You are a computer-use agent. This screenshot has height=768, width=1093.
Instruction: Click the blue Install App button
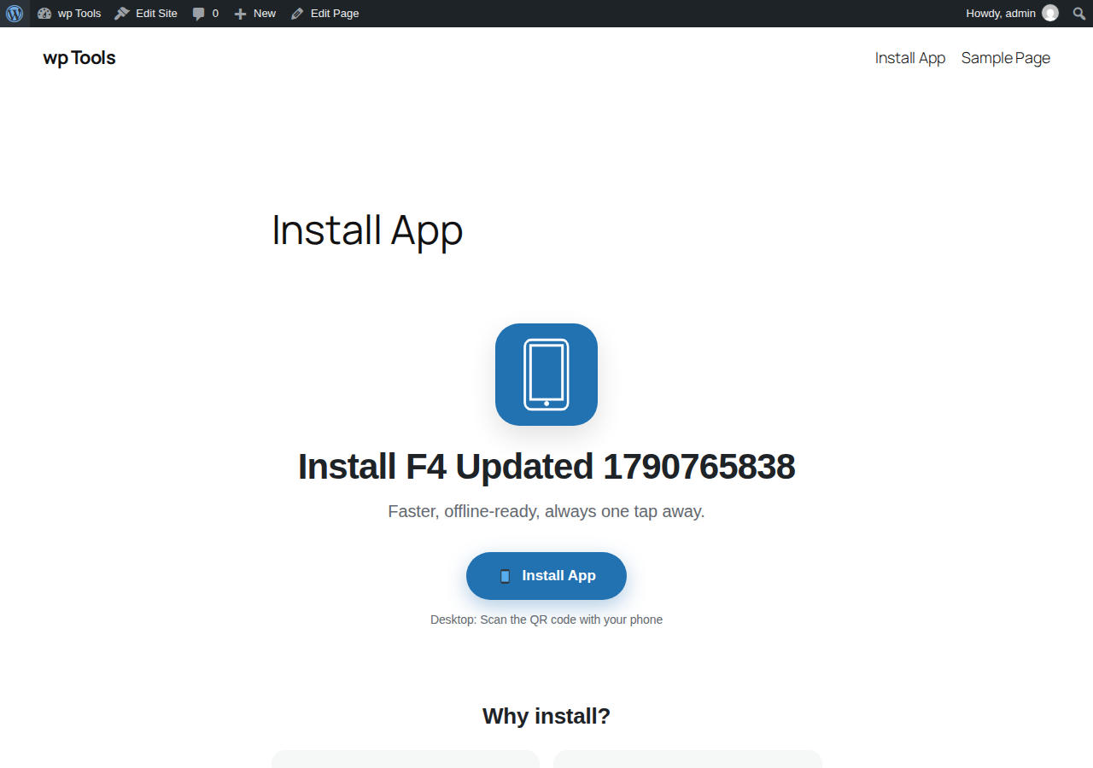[x=546, y=576]
